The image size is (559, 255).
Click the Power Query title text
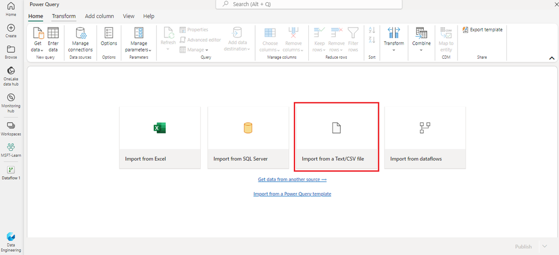(x=45, y=4)
